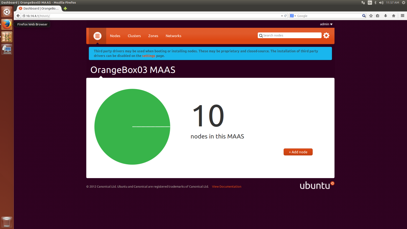Open the sound indicator in the top panel
The image size is (407, 229).
click(381, 3)
